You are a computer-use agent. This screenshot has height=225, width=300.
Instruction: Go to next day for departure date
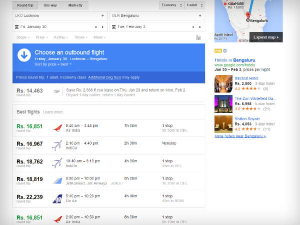coord(102,26)
